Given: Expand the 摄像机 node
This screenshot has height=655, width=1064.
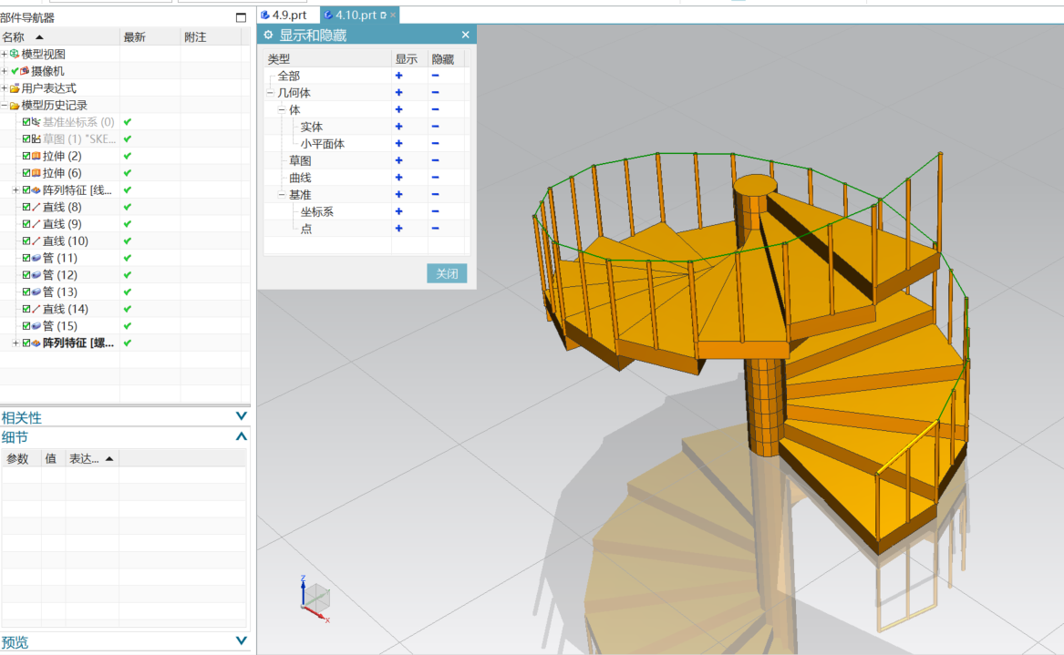Looking at the screenshot, I should coord(4,70).
